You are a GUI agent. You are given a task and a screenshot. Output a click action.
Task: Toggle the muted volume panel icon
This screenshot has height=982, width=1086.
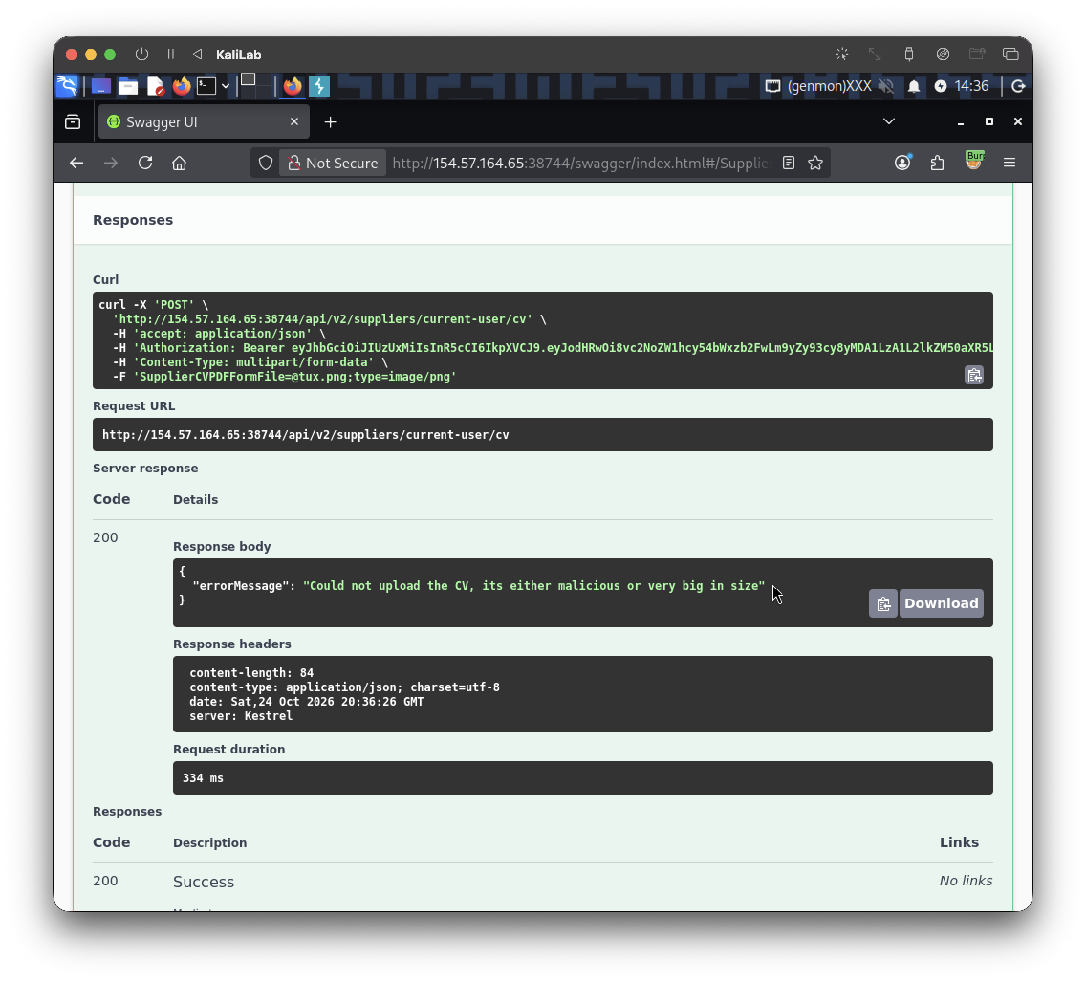point(886,86)
